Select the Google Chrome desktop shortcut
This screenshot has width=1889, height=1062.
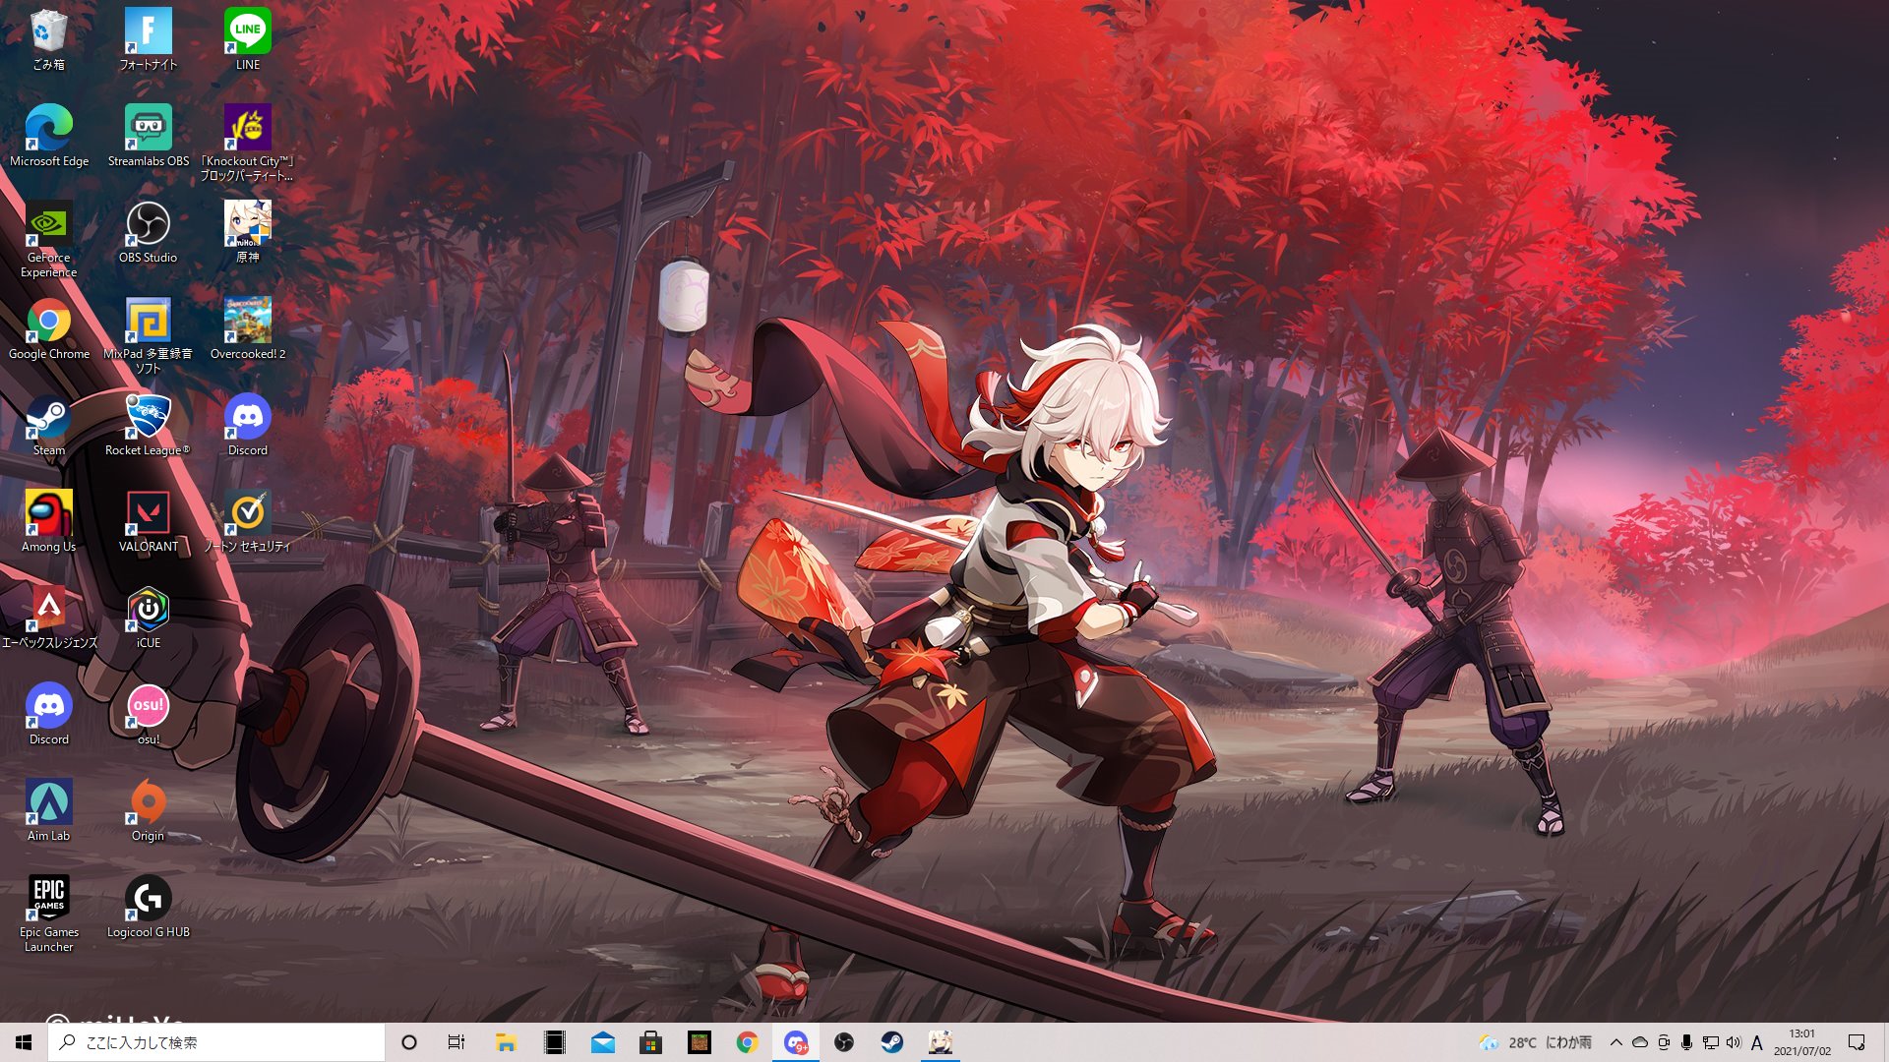pos(48,328)
